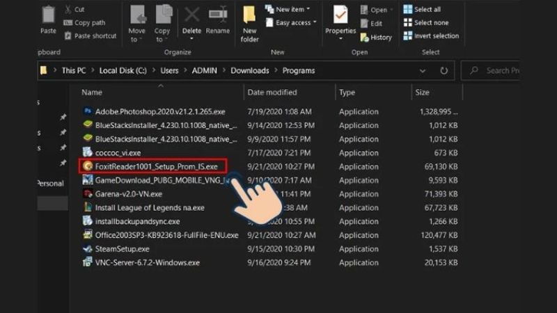Select the Office2003SP3 installer icon
The image size is (557, 313).
click(88, 235)
